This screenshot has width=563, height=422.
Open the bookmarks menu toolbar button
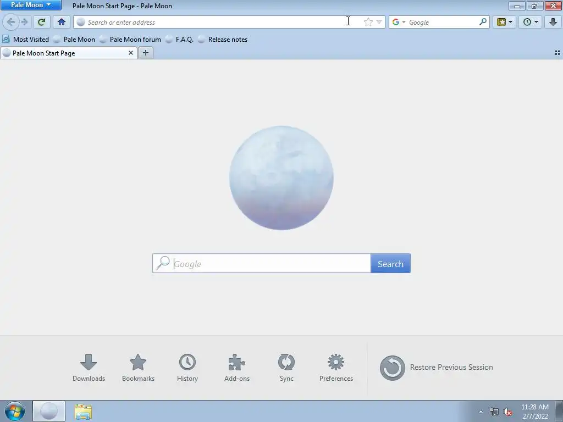(505, 22)
